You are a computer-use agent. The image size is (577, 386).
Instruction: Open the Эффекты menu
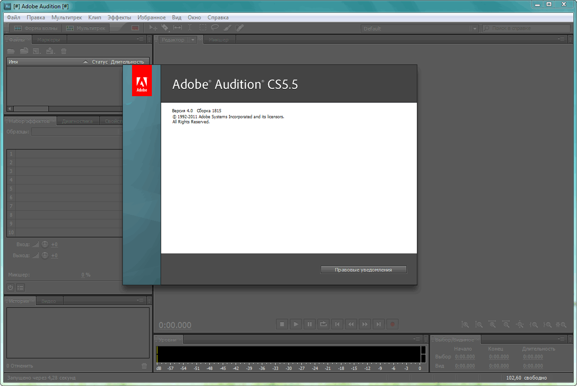pyautogui.click(x=119, y=17)
